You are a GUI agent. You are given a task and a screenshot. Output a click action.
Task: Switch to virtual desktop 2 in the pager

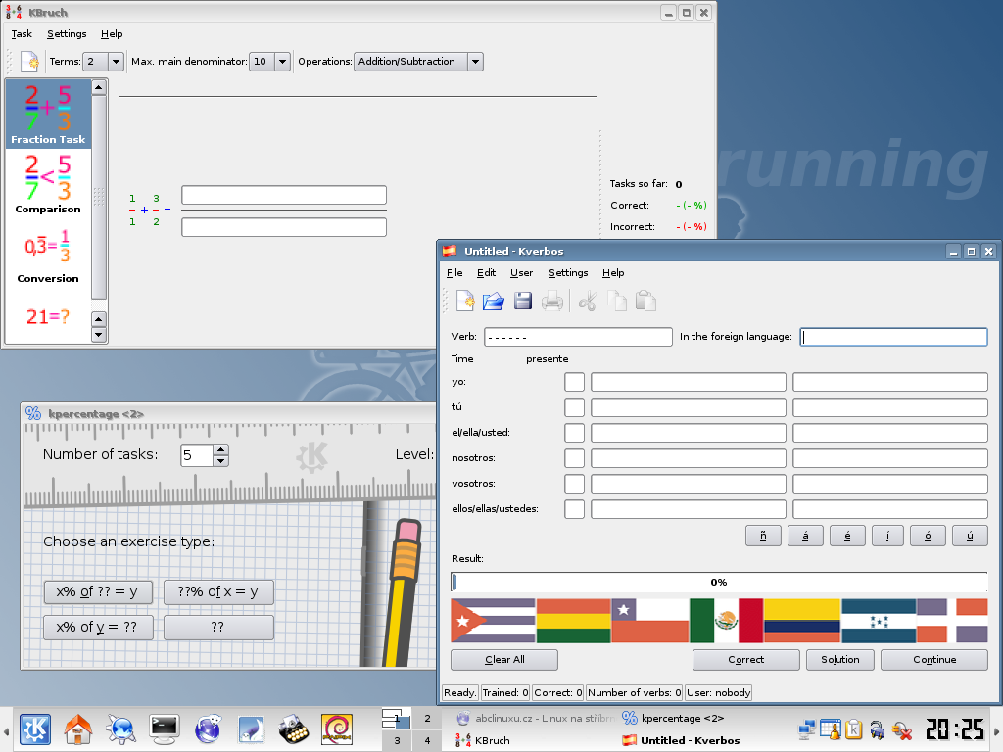point(427,719)
